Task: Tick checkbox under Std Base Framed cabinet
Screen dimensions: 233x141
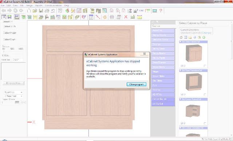Action: [205, 66]
